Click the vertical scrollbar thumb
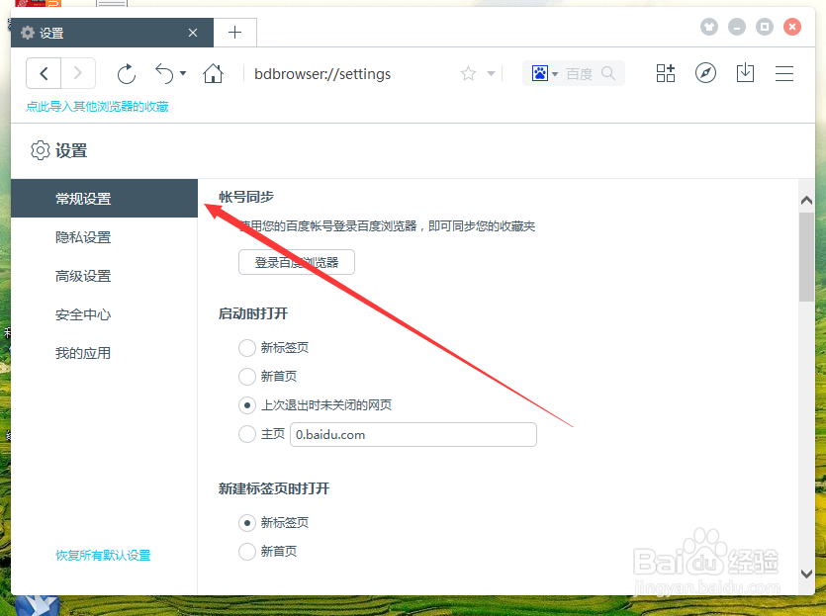This screenshot has width=826, height=616. pos(806,257)
